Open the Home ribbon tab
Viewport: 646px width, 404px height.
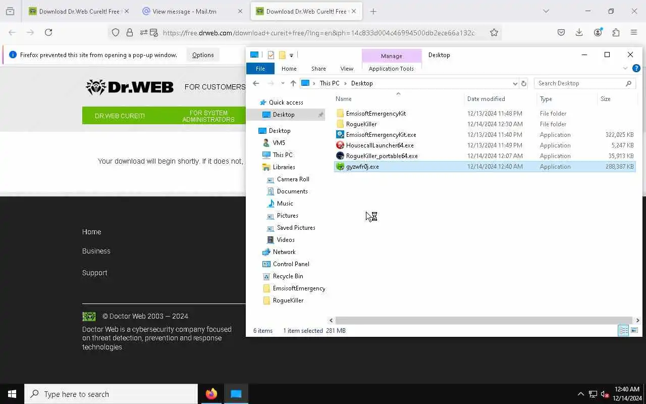tap(289, 69)
